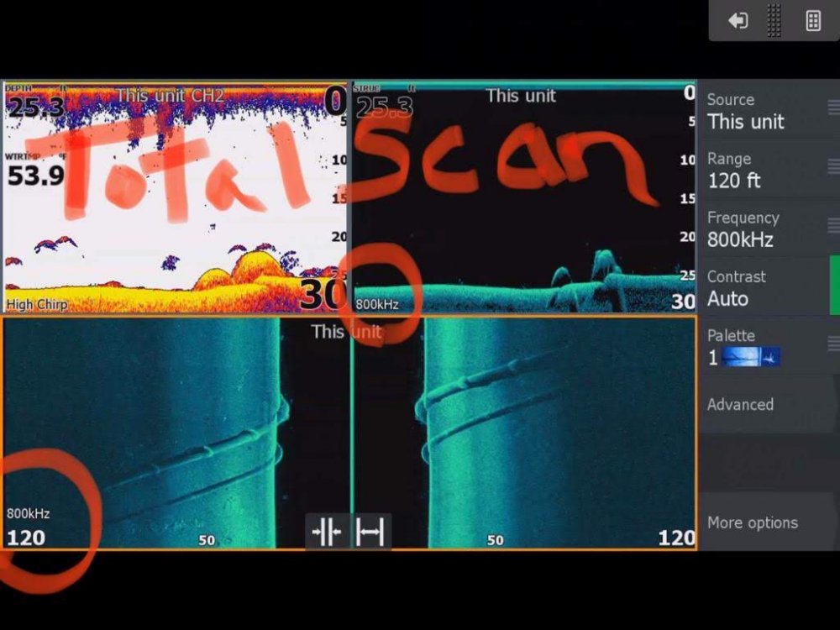
Task: Open More options menu
Action: tap(752, 522)
